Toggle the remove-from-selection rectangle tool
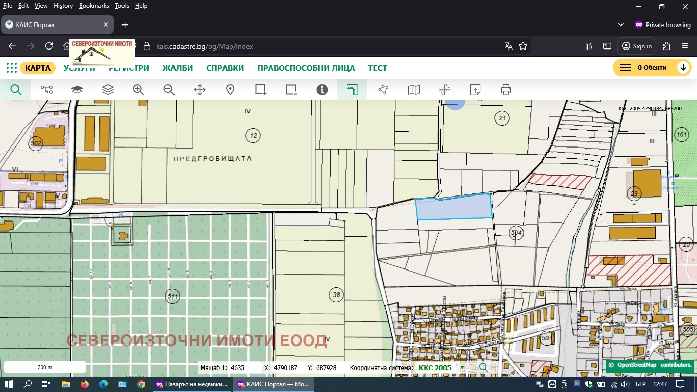 click(291, 90)
